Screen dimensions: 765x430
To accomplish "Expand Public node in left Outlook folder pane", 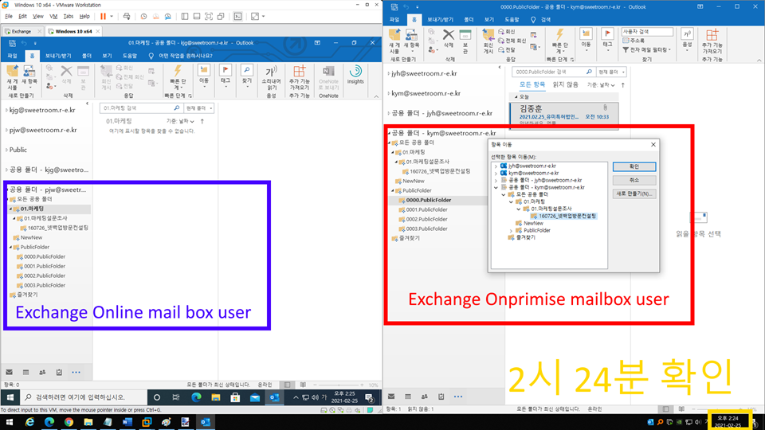I will pyautogui.click(x=6, y=150).
